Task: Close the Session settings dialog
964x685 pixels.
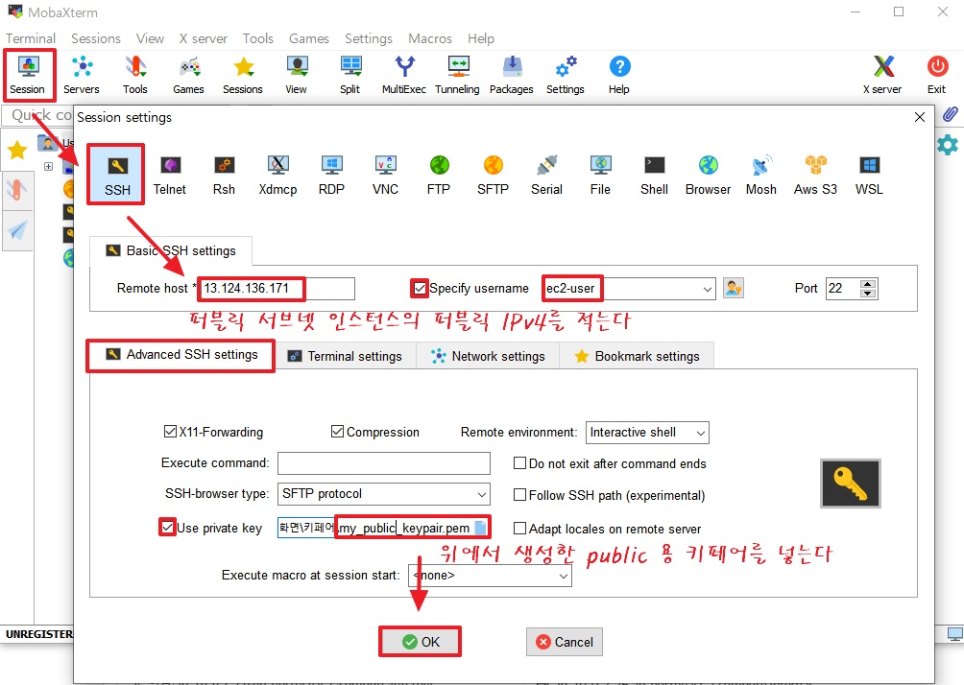Action: tap(920, 117)
